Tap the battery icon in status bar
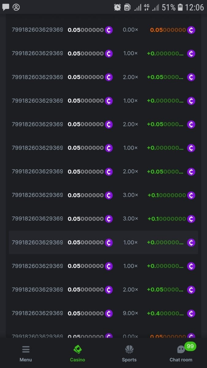Image resolution: width=207 pixels, height=368 pixels. coord(180,7)
